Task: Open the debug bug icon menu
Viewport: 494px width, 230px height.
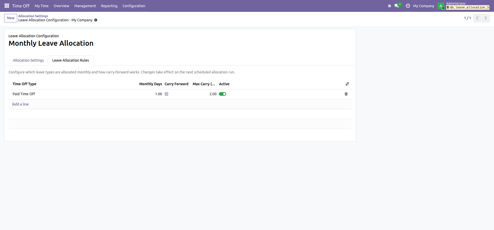Action: tap(389, 6)
